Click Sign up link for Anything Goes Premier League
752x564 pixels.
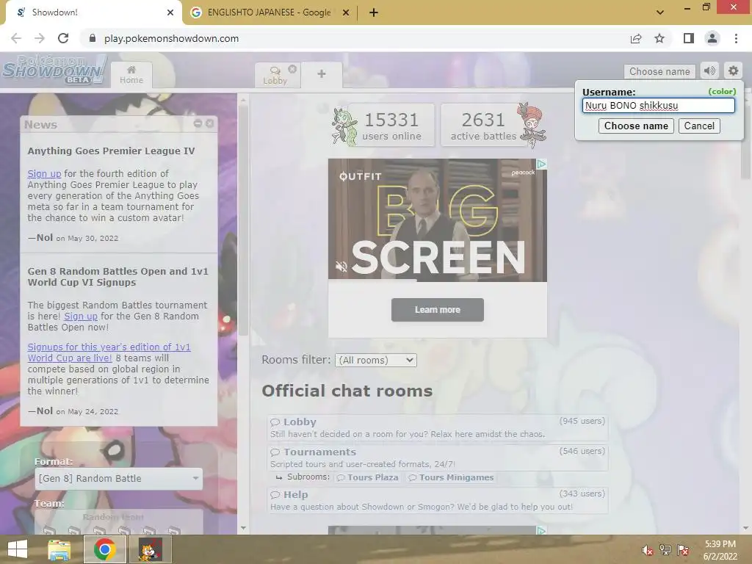(44, 173)
